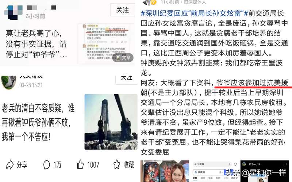Open the photo of woman with posters
Viewport: 292px width, 182px height.
[x=165, y=171]
